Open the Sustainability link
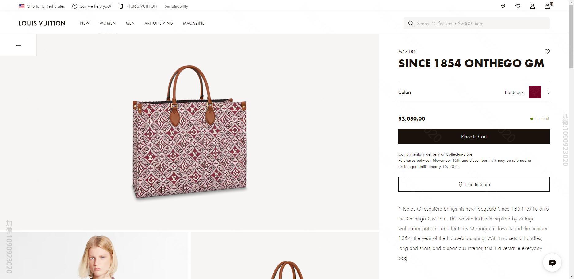The height and width of the screenshot is (279, 574). coord(176,6)
